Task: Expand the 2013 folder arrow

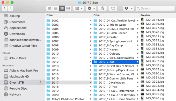Action: coord(91,66)
